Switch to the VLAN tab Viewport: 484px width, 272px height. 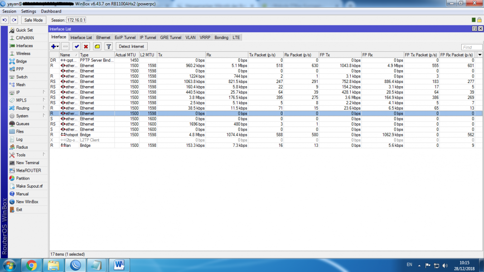coord(190,37)
